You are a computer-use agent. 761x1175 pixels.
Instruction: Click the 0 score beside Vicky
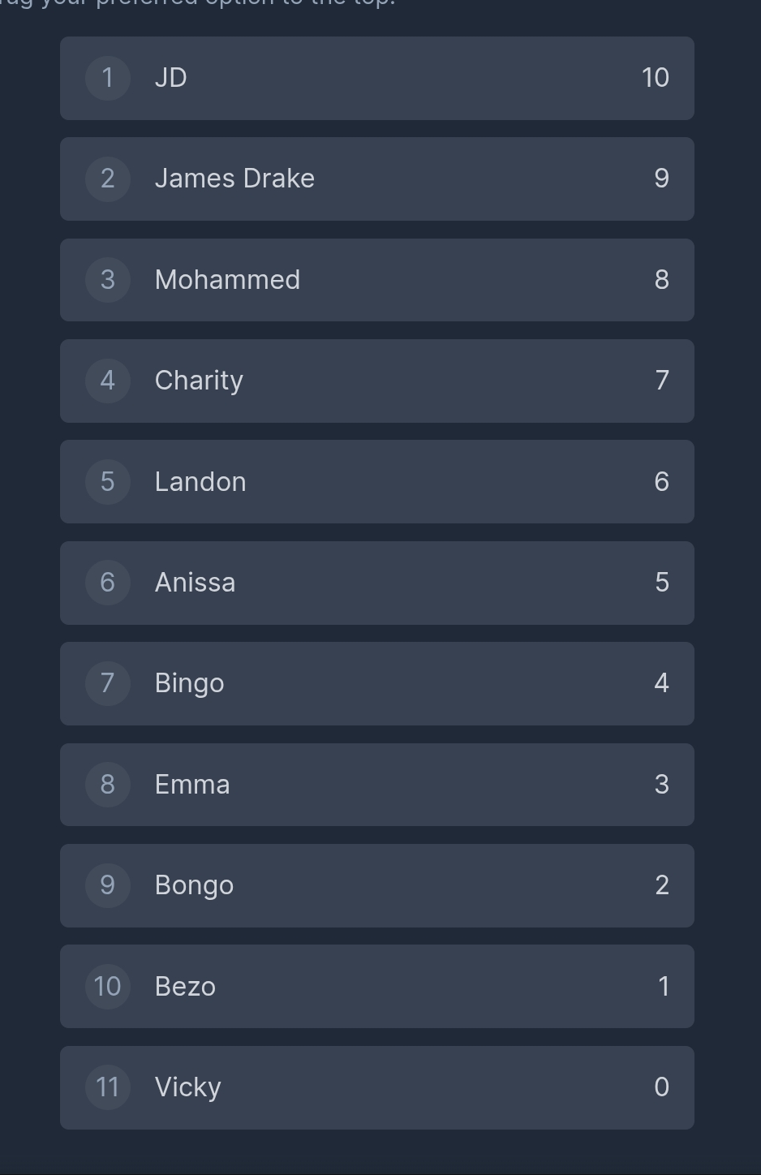tap(661, 1087)
